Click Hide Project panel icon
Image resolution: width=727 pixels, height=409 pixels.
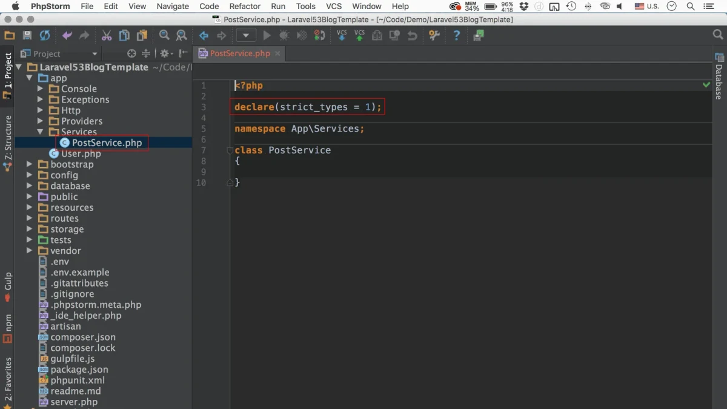[183, 54]
